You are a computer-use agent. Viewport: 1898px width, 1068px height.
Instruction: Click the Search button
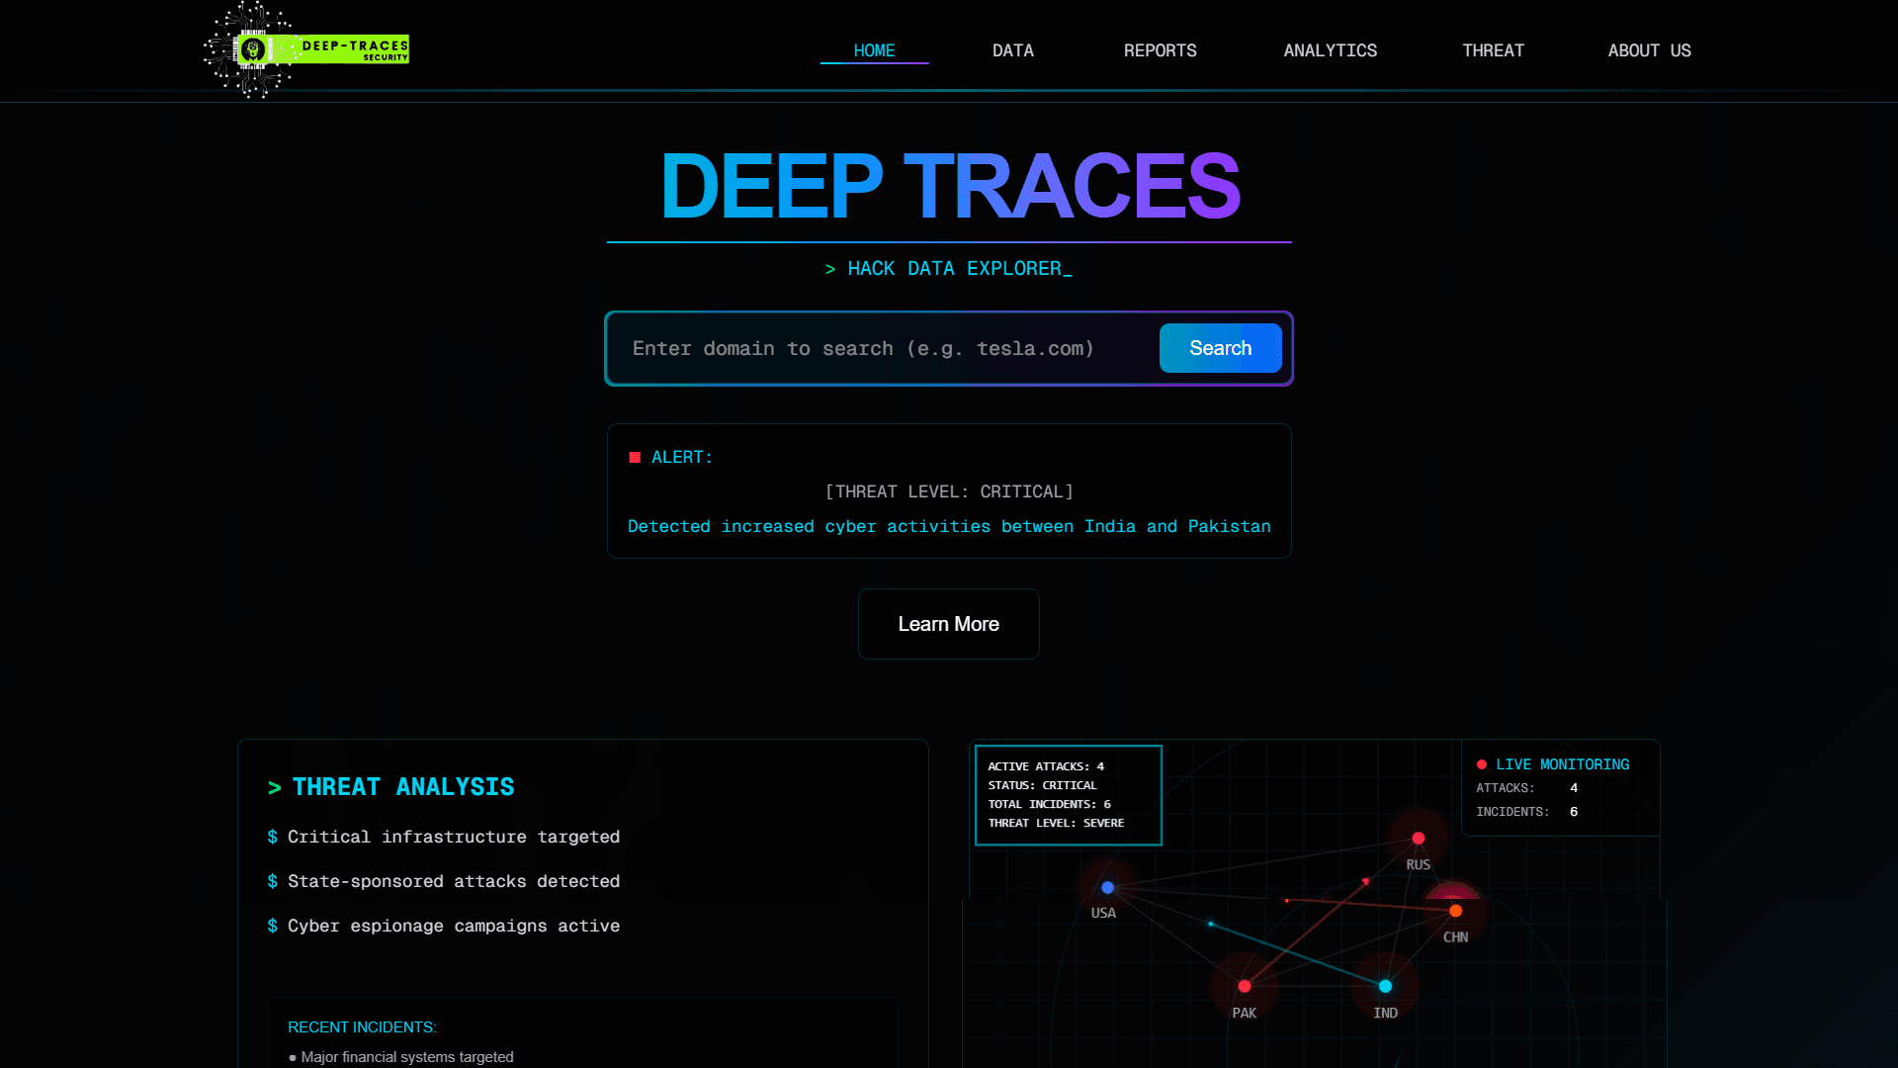point(1220,348)
